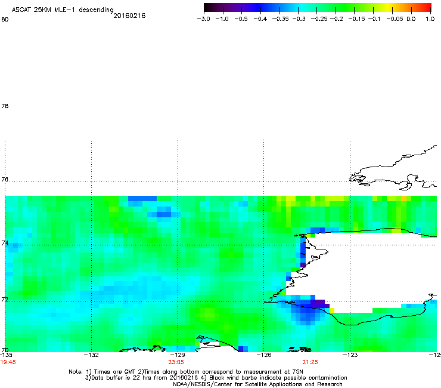Image resolution: width=441 pixels, height=388 pixels.
Task: Click the '-132' longitude axis label
Action: [x=91, y=355]
